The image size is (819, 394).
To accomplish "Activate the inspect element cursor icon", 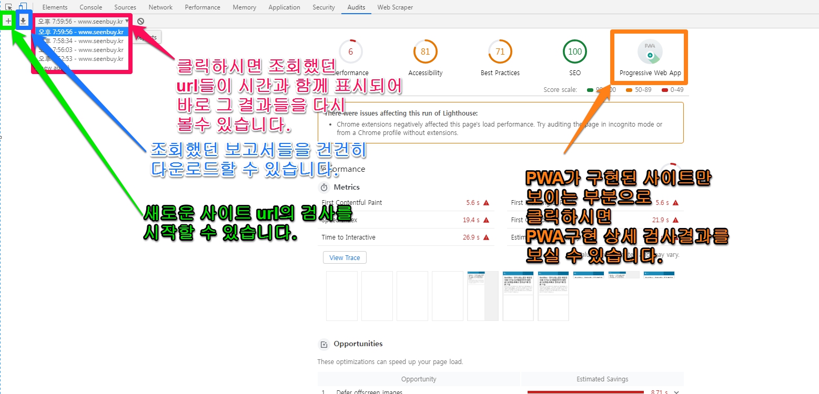I will [8, 7].
